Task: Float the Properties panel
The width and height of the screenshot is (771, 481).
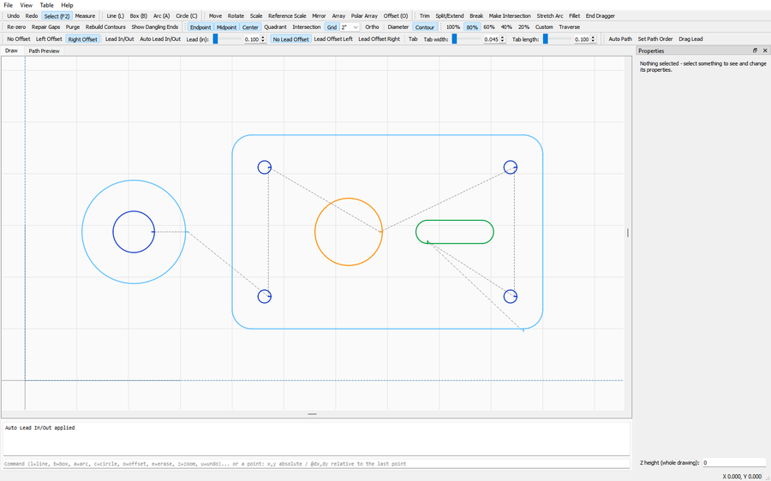Action: (755, 50)
